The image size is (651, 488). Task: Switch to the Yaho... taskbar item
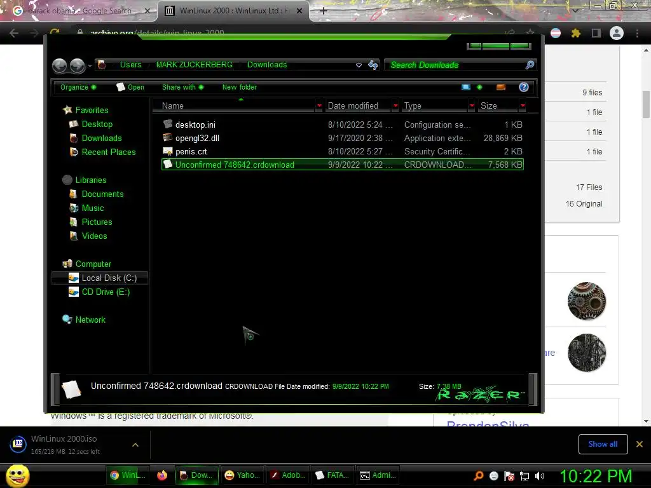tap(242, 475)
